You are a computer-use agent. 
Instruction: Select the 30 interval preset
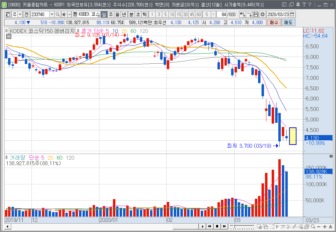tap(185, 14)
